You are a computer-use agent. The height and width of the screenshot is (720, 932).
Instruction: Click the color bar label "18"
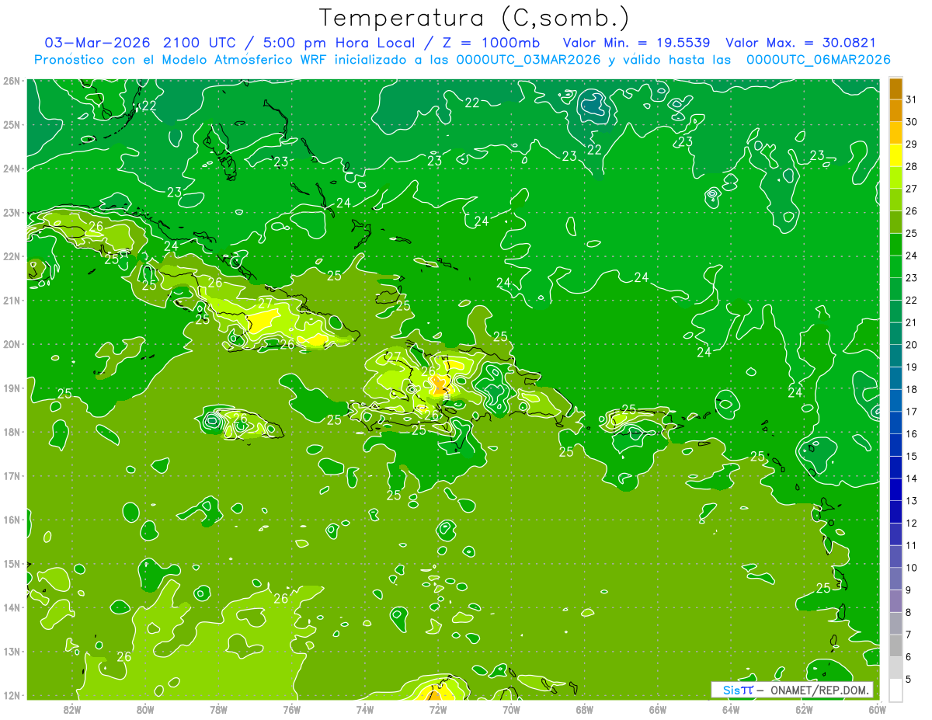[911, 389]
